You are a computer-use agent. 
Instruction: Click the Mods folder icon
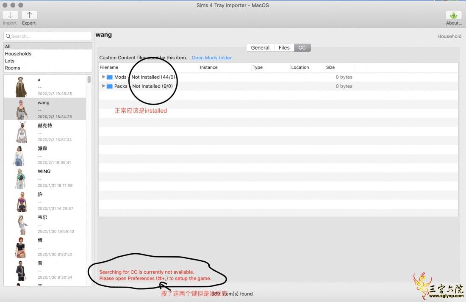click(110, 77)
